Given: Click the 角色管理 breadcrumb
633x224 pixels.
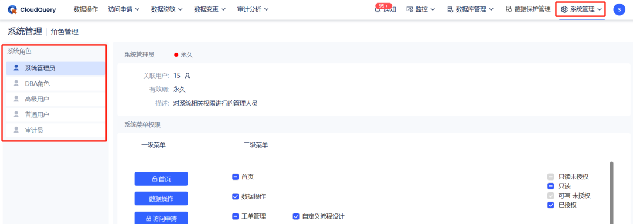Looking at the screenshot, I should (64, 32).
